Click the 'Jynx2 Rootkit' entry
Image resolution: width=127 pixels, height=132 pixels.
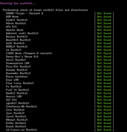pos(16,116)
